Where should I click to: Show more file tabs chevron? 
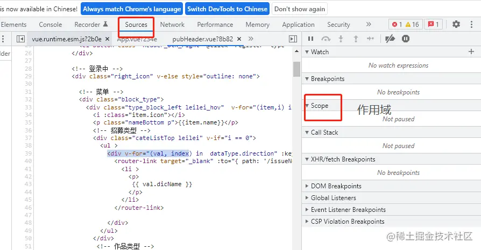click(x=251, y=39)
